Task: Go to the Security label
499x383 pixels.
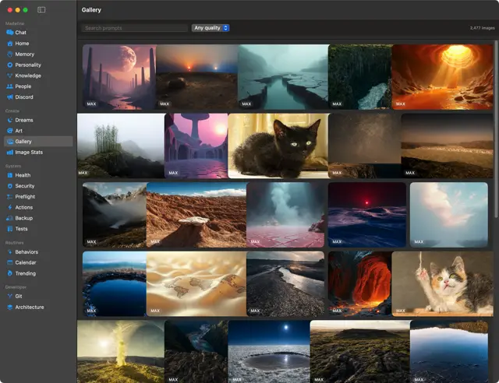Action: [x=25, y=186]
